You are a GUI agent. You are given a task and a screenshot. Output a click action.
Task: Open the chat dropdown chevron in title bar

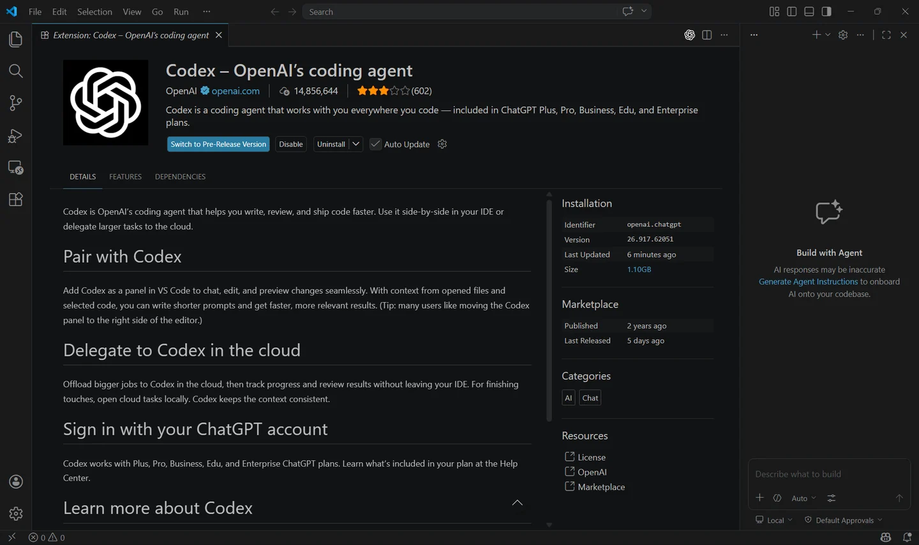coord(644,11)
